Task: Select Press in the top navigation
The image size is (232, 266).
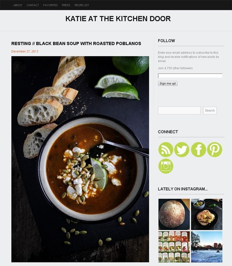Action: point(66,5)
